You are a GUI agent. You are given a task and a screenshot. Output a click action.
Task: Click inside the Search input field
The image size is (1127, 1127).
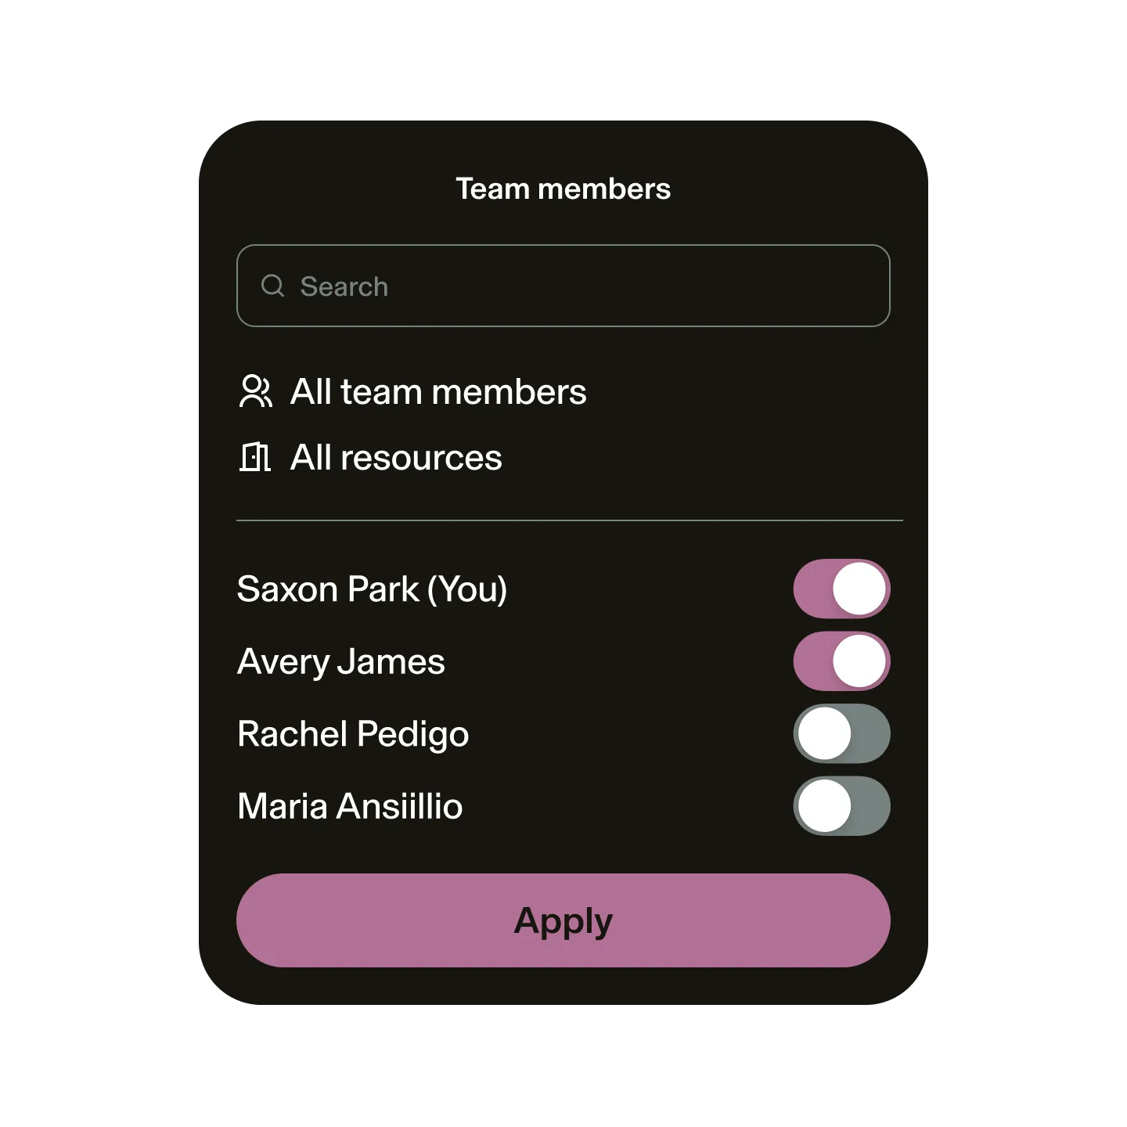[x=563, y=286]
